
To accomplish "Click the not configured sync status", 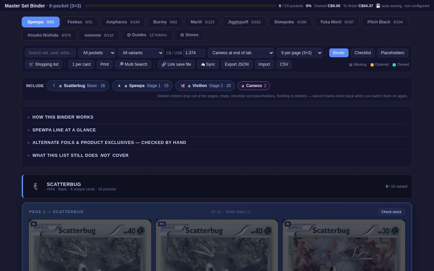I will [x=417, y=6].
